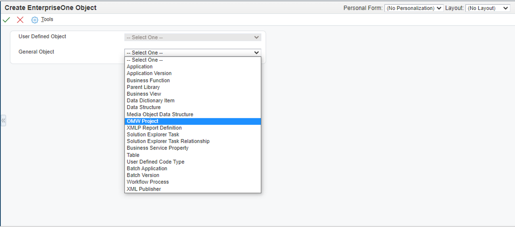Image resolution: width=515 pixels, height=227 pixels.
Task: Expand the collapsed left side panel
Action: click(x=3, y=120)
